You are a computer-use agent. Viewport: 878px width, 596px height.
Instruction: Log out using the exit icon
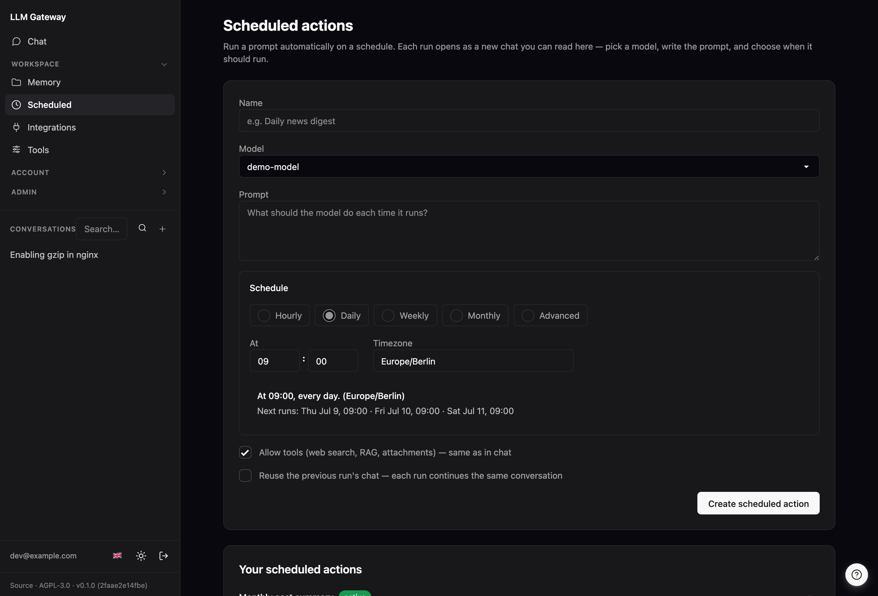click(x=164, y=556)
